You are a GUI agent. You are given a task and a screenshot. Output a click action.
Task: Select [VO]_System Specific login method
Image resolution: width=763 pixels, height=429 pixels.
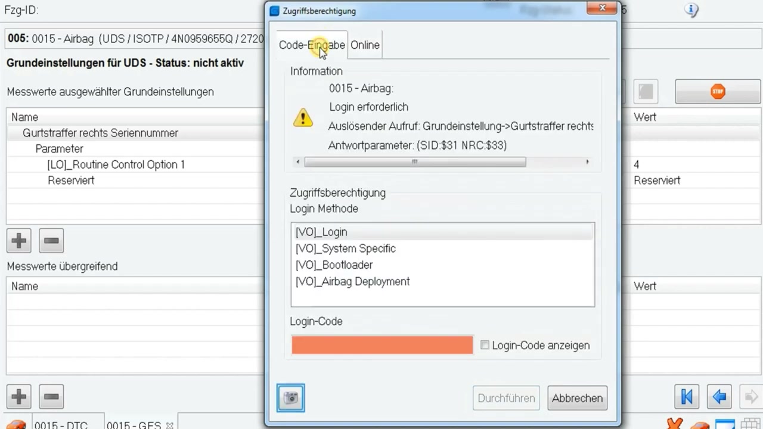point(443,248)
